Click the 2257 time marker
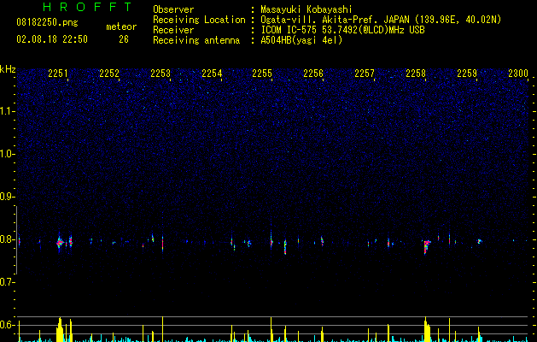The width and height of the screenshot is (537, 342). tap(365, 74)
